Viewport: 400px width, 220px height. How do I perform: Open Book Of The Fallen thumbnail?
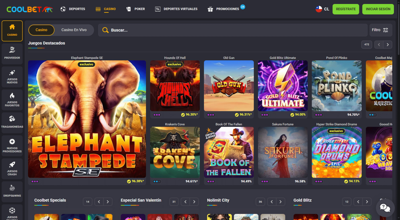(229, 152)
